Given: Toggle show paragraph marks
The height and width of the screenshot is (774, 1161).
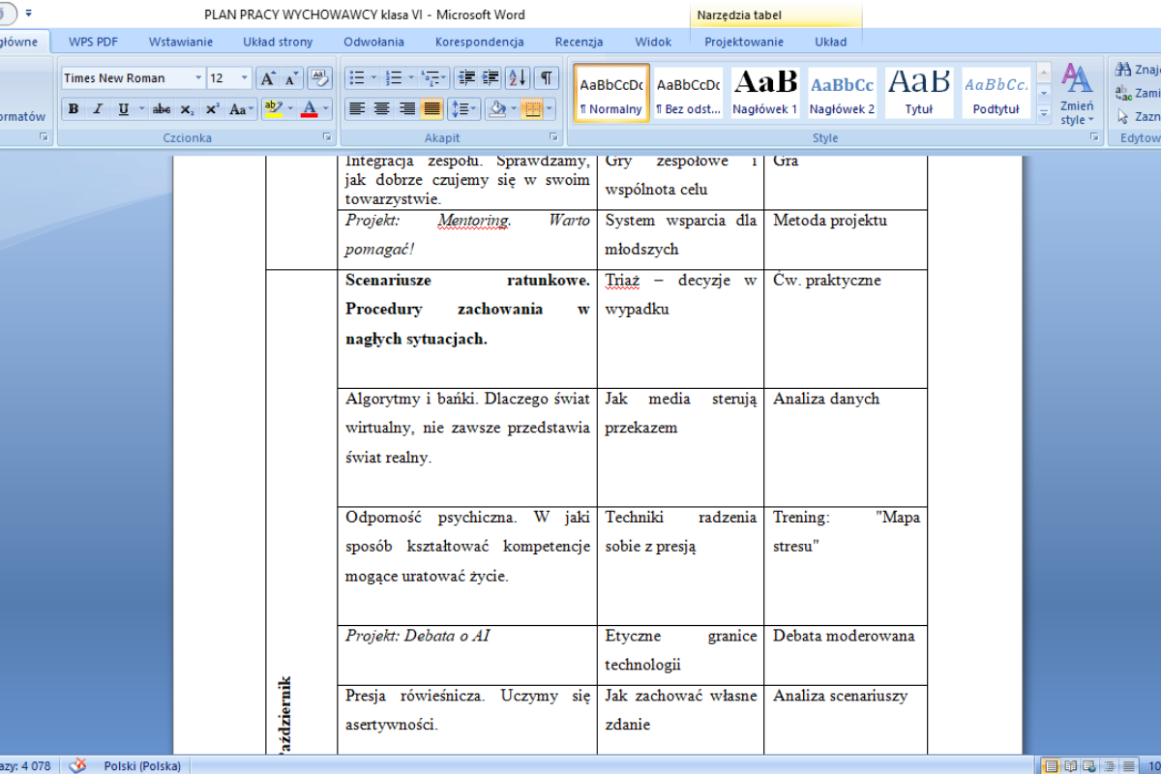Looking at the screenshot, I should tap(547, 78).
